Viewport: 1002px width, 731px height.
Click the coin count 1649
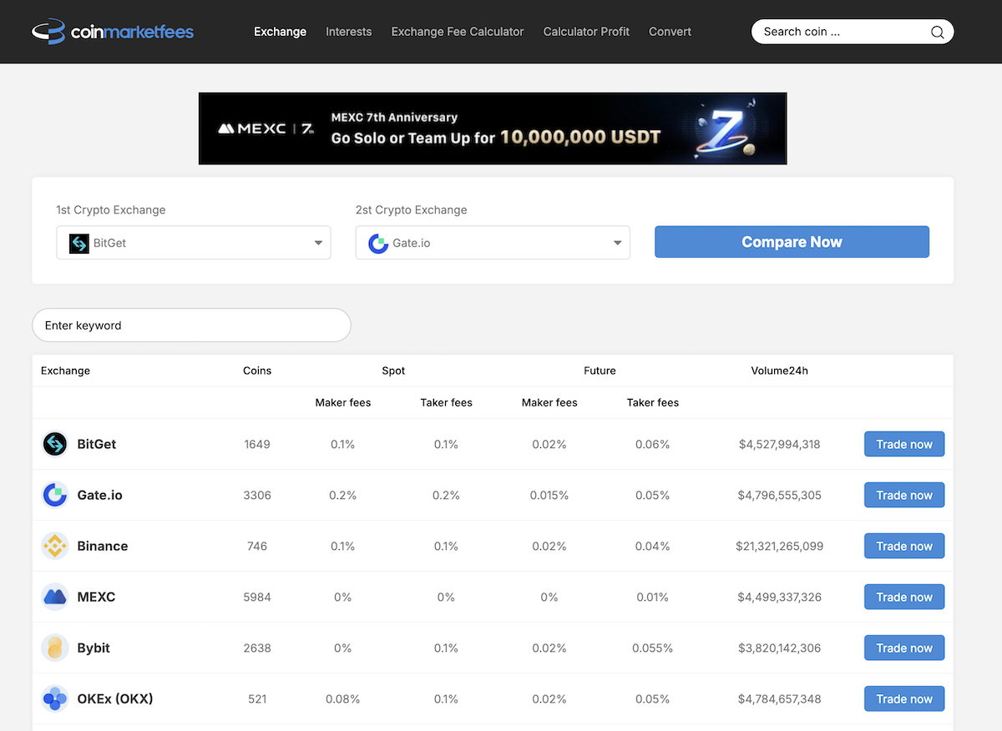[257, 444]
